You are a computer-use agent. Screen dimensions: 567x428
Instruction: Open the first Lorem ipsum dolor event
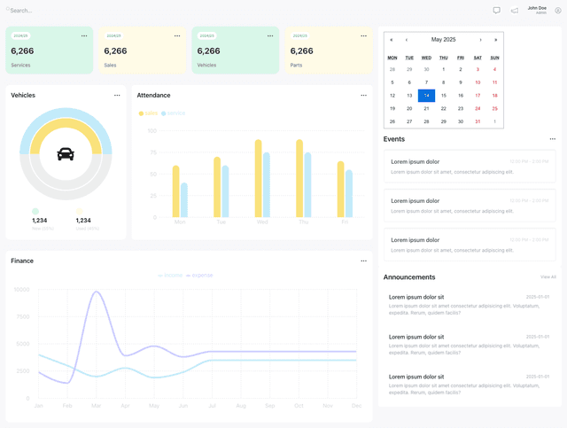coord(470,167)
